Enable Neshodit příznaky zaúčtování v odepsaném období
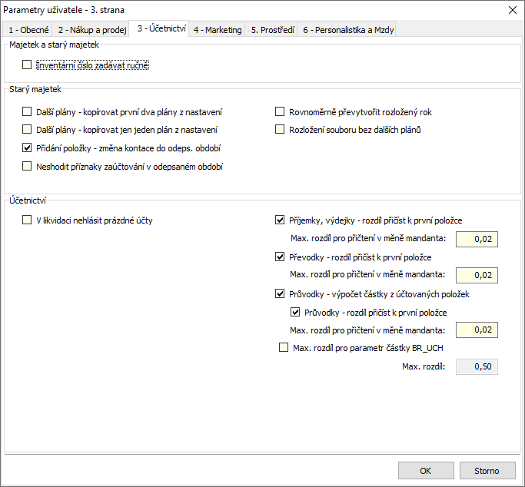 tap(27, 166)
